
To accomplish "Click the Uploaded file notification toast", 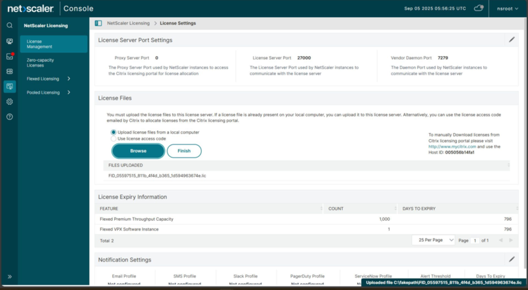I will [444, 283].
